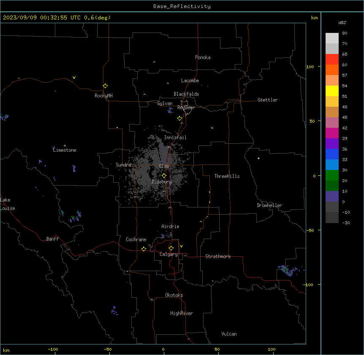Click the Stettler city label

click(268, 100)
